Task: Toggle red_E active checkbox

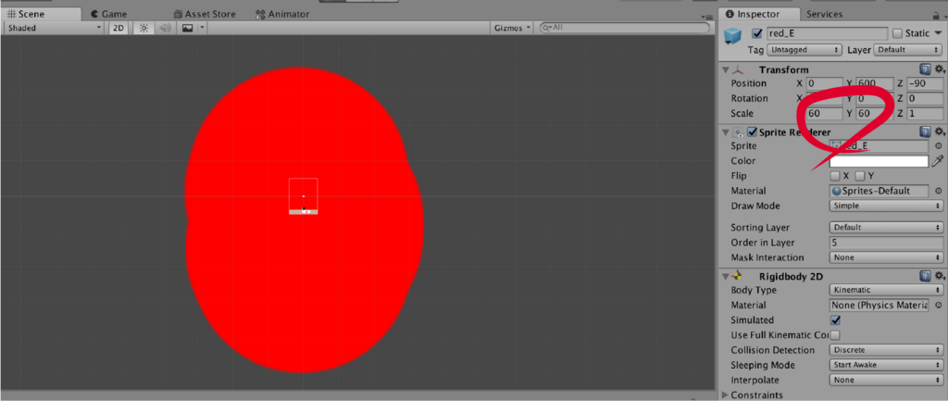Action: [x=757, y=33]
